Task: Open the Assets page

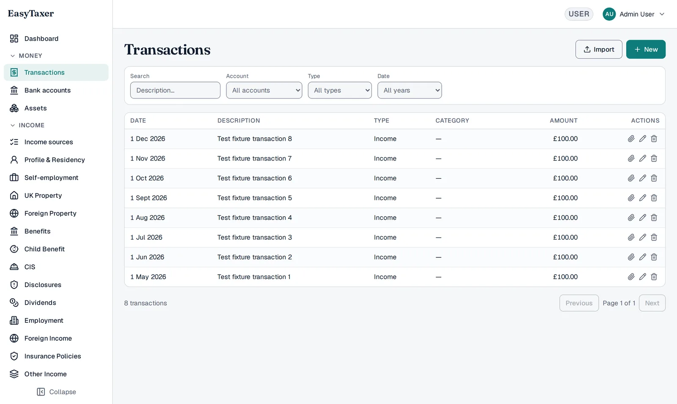Action: click(56, 108)
